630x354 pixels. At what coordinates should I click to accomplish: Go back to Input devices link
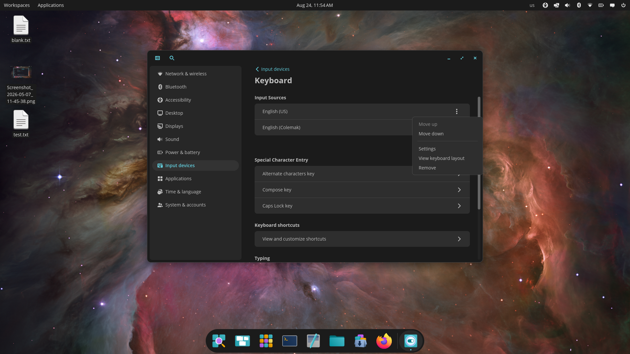click(272, 69)
